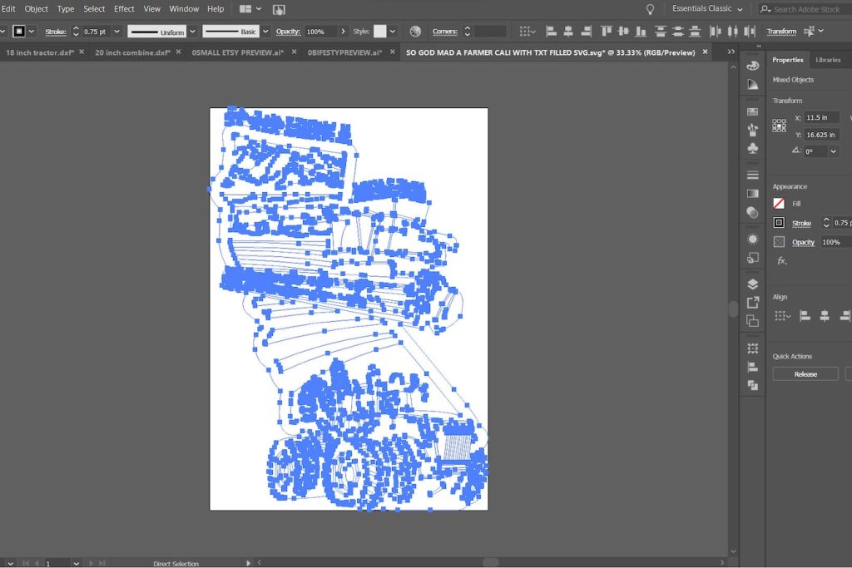Open the Color panel palette icon

click(x=752, y=66)
